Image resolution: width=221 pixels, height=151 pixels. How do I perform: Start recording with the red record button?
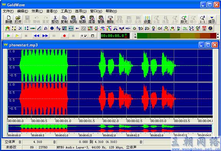64,36
